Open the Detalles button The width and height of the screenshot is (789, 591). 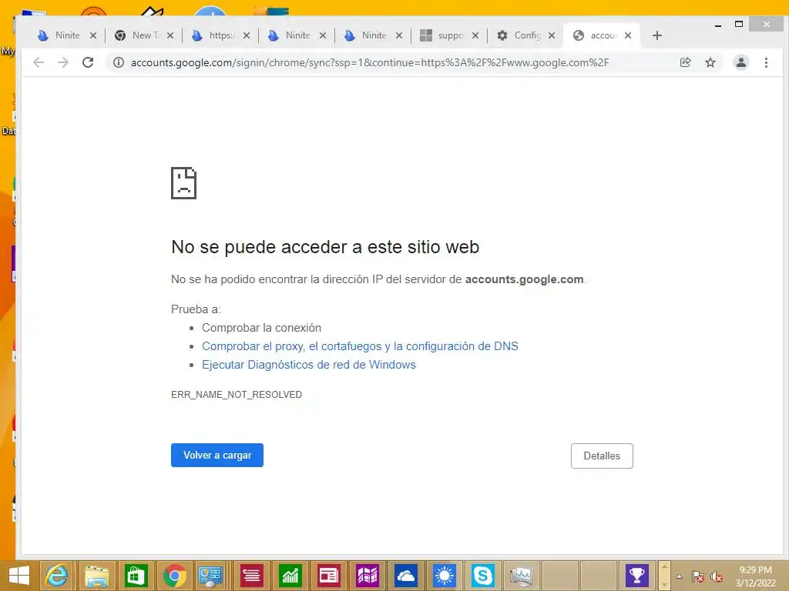pyautogui.click(x=602, y=456)
